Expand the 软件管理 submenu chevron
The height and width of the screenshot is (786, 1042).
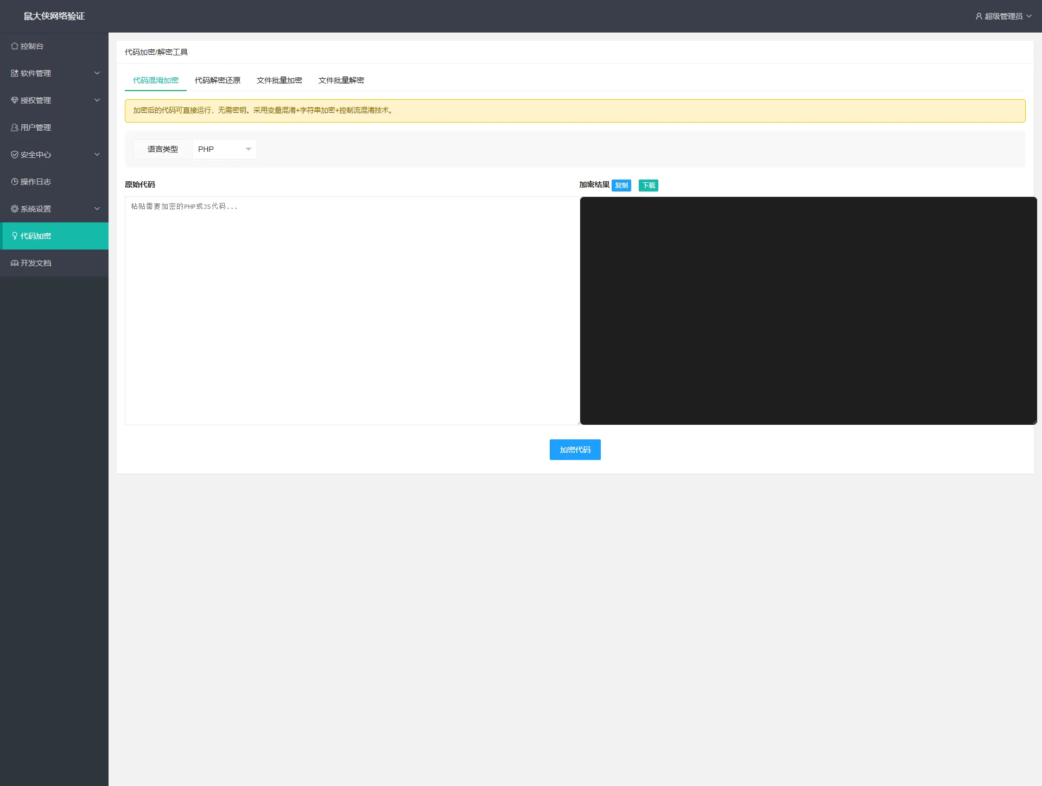click(x=97, y=73)
